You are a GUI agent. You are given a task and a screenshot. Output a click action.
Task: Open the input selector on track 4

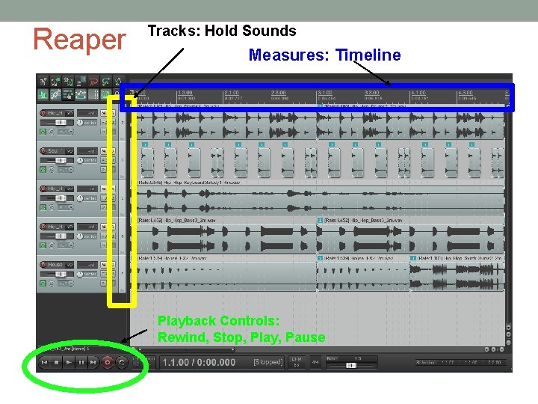click(66, 245)
